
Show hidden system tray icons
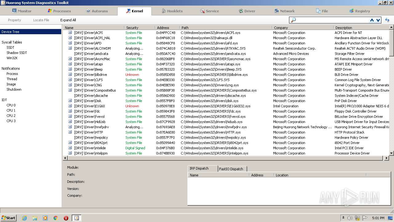click(x=343, y=218)
